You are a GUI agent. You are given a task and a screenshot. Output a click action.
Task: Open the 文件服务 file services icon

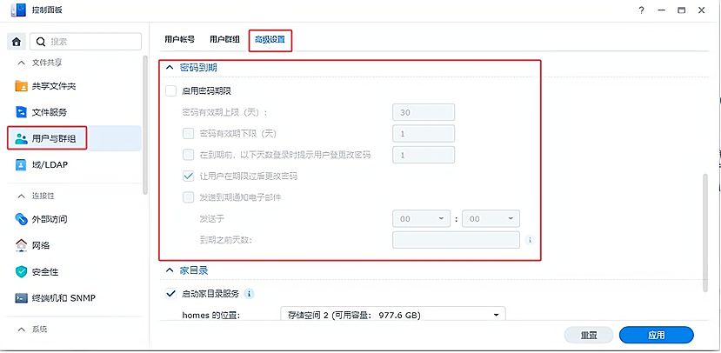pos(22,112)
